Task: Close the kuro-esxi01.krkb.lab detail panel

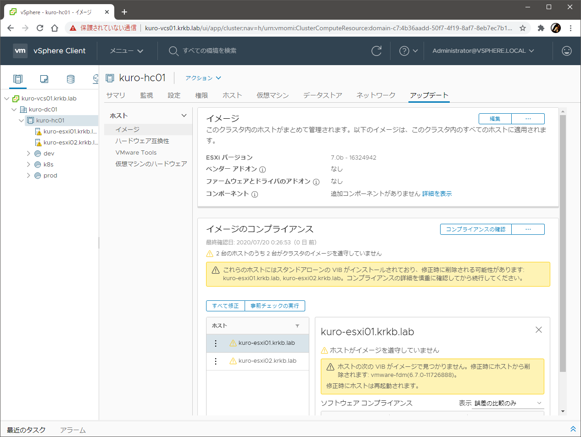Action: pyautogui.click(x=539, y=330)
